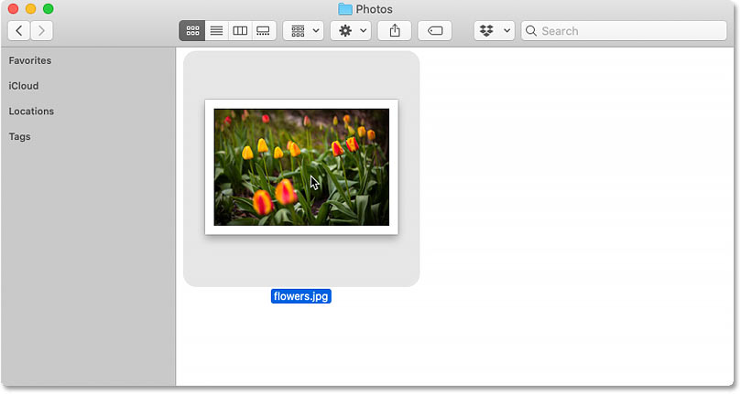Switch to gallery view
This screenshot has height=394, width=741.
pos(263,31)
